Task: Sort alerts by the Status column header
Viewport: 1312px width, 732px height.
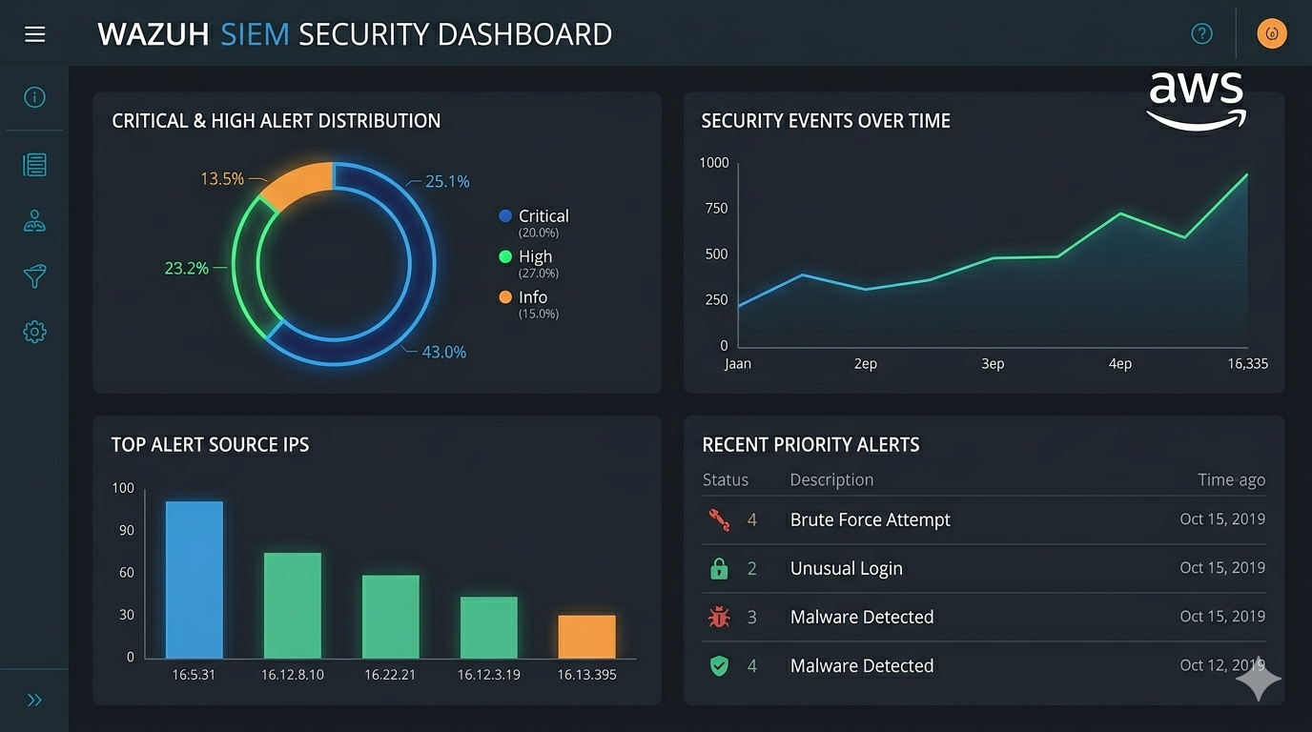Action: coord(726,479)
